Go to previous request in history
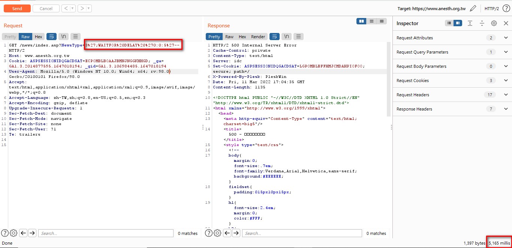Viewport: 512px width, 248px height. [66, 8]
